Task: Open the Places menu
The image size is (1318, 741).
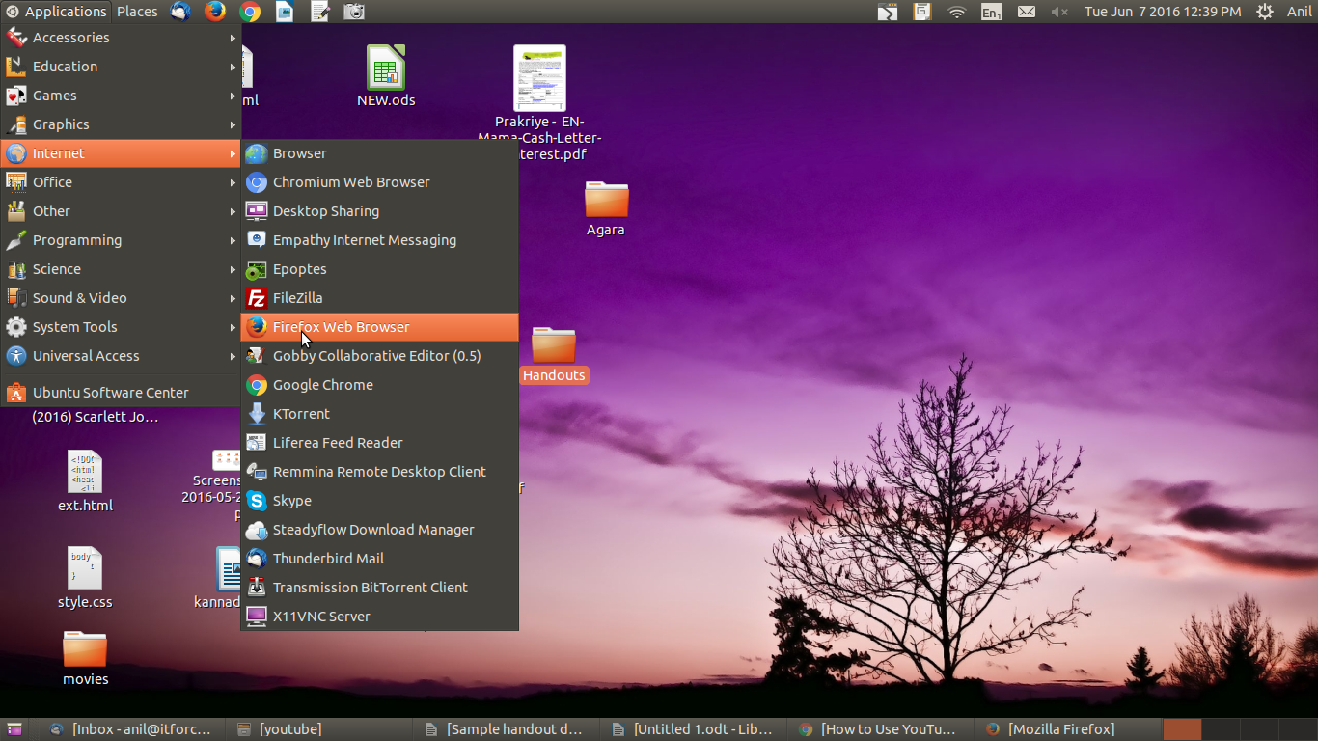Action: (x=137, y=12)
